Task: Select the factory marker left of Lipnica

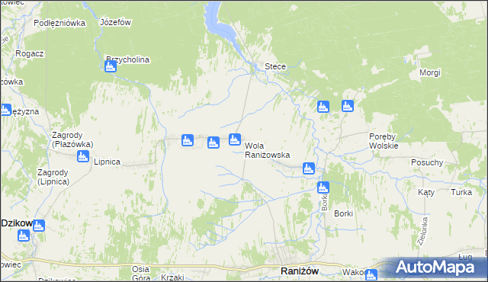Action: coord(83,156)
